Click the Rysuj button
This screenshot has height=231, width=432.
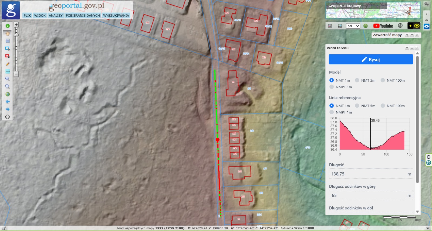click(x=371, y=60)
